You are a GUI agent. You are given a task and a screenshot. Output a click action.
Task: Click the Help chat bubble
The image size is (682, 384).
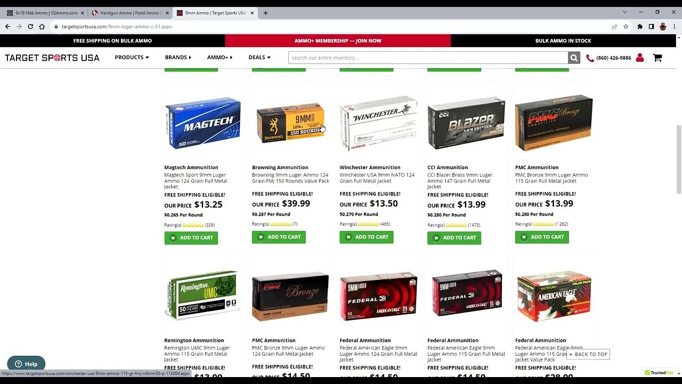coord(26,364)
